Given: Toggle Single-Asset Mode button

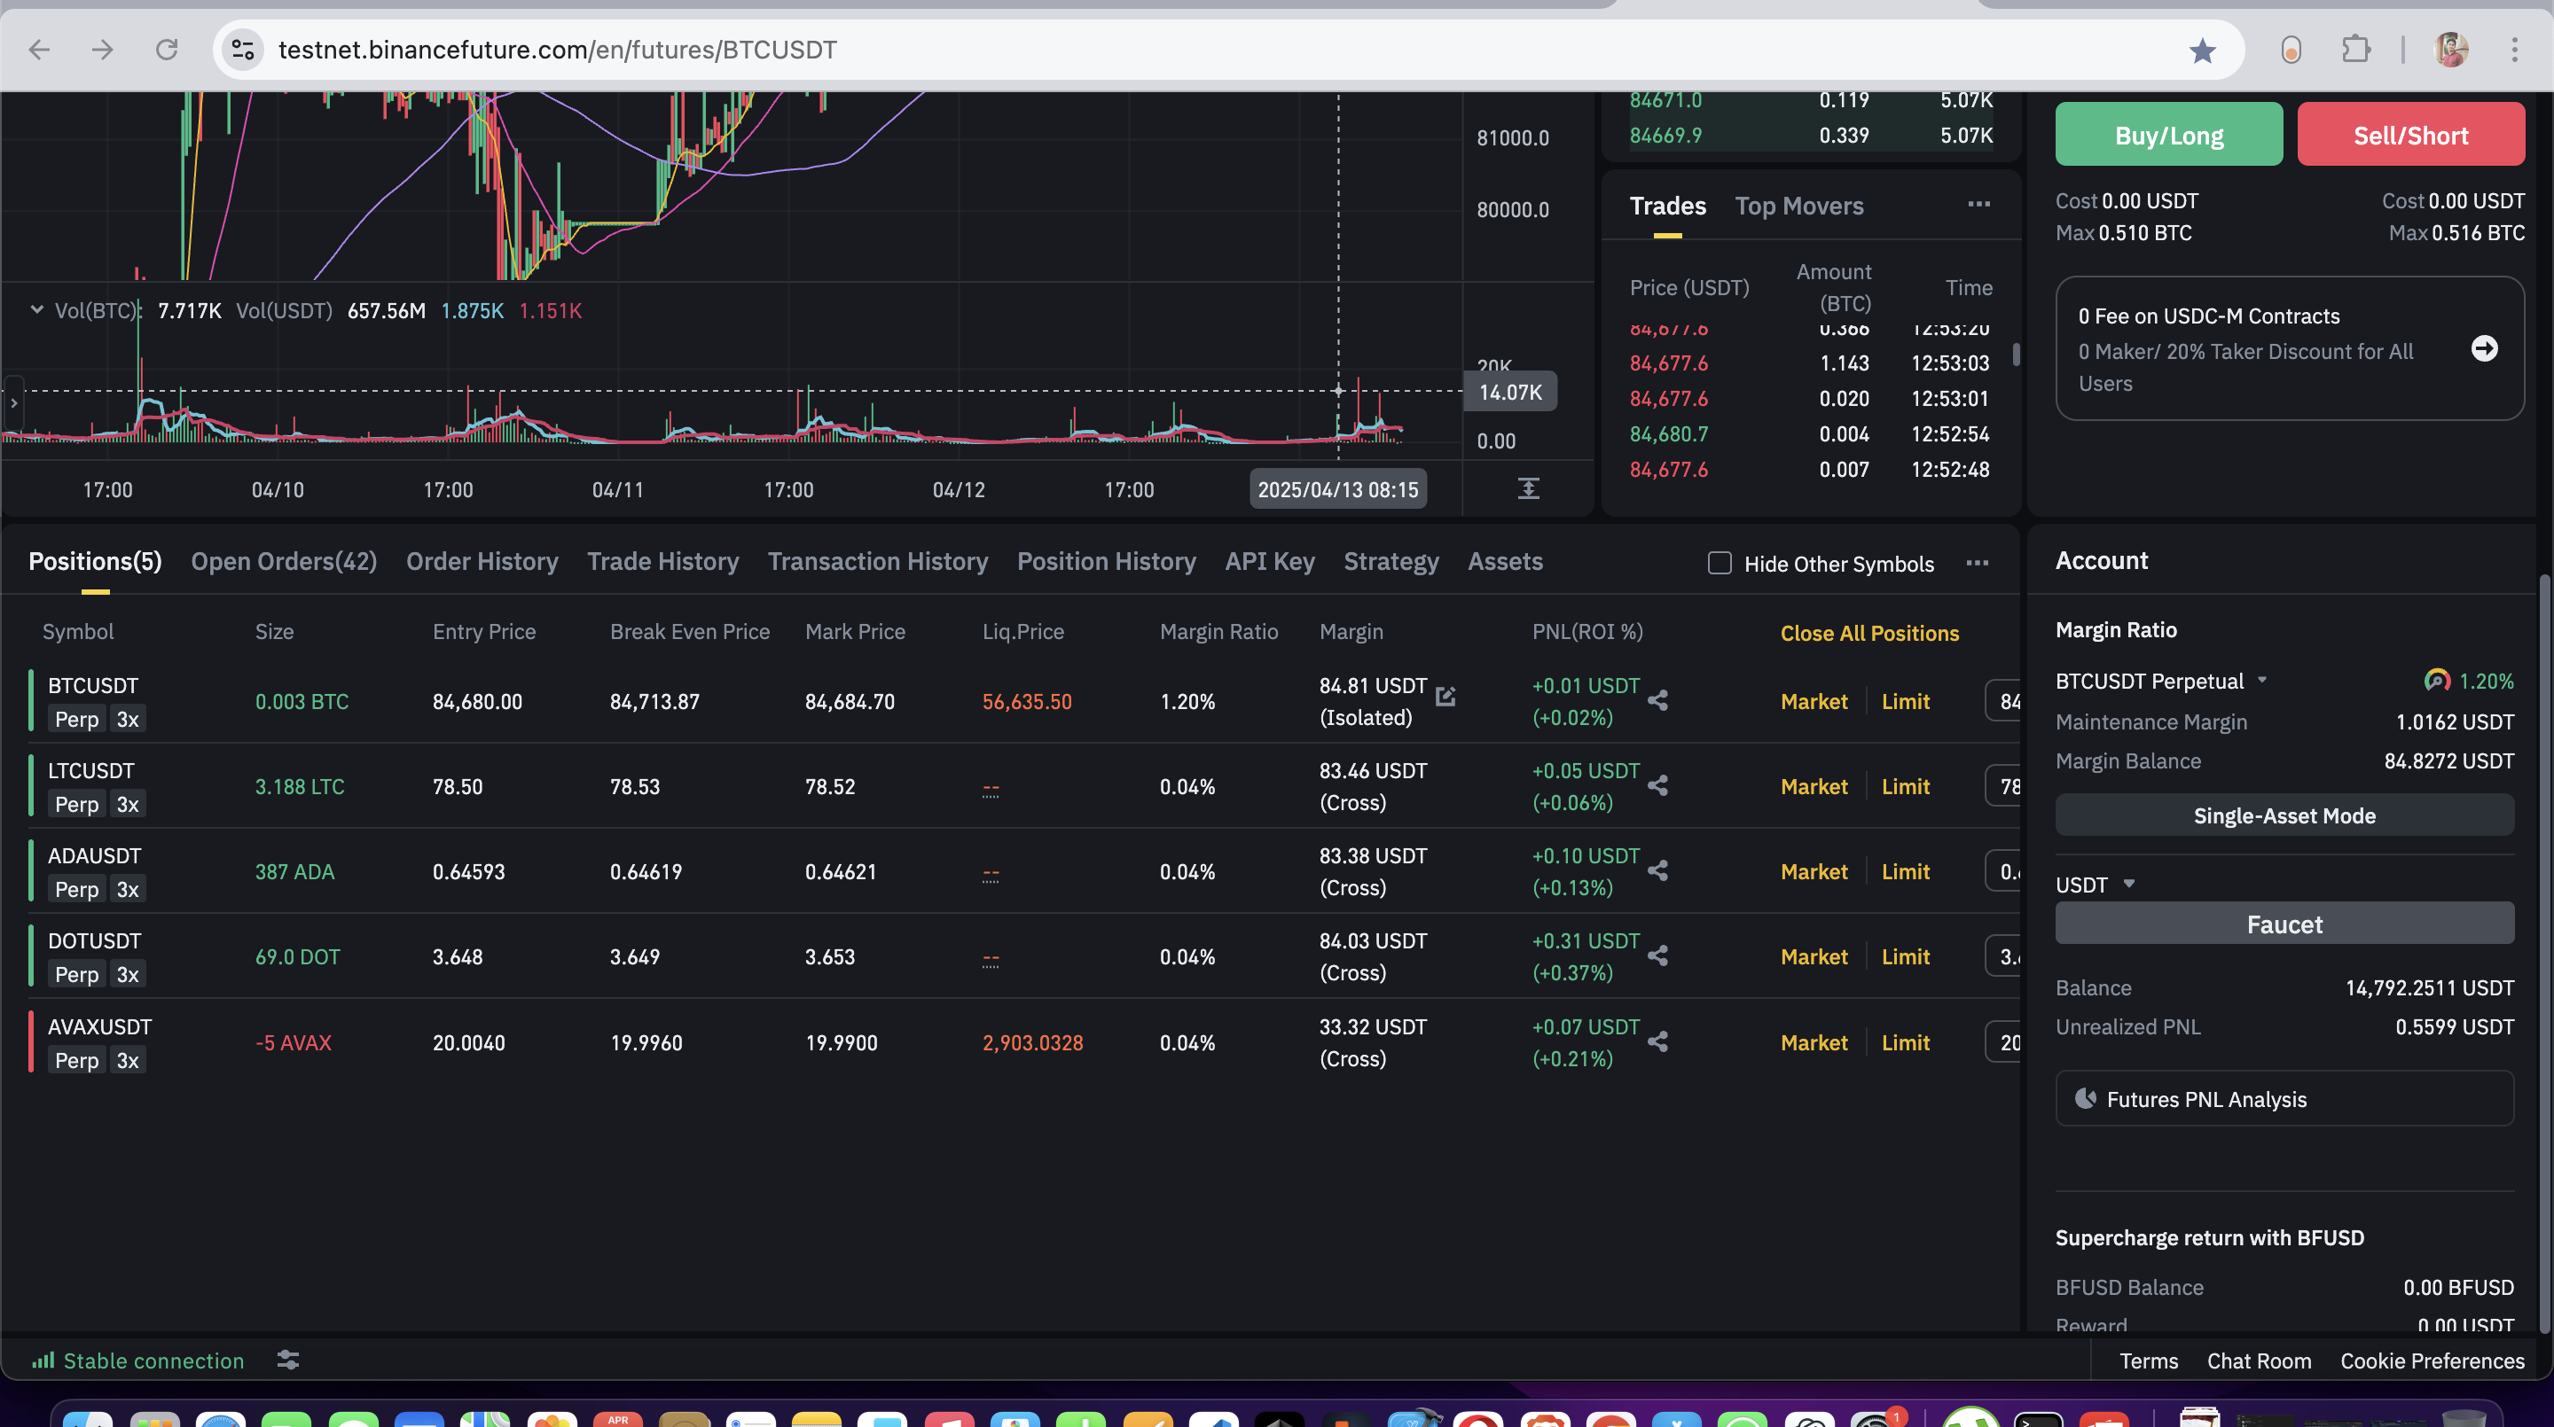Looking at the screenshot, I should pos(2284,815).
